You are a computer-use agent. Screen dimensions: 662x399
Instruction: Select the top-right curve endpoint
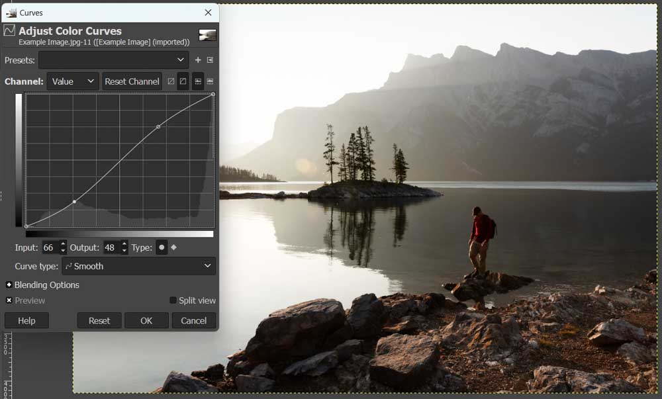[213, 95]
